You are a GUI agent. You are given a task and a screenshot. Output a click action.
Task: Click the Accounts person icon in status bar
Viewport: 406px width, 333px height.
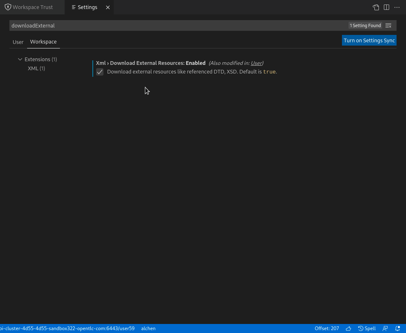[385, 328]
